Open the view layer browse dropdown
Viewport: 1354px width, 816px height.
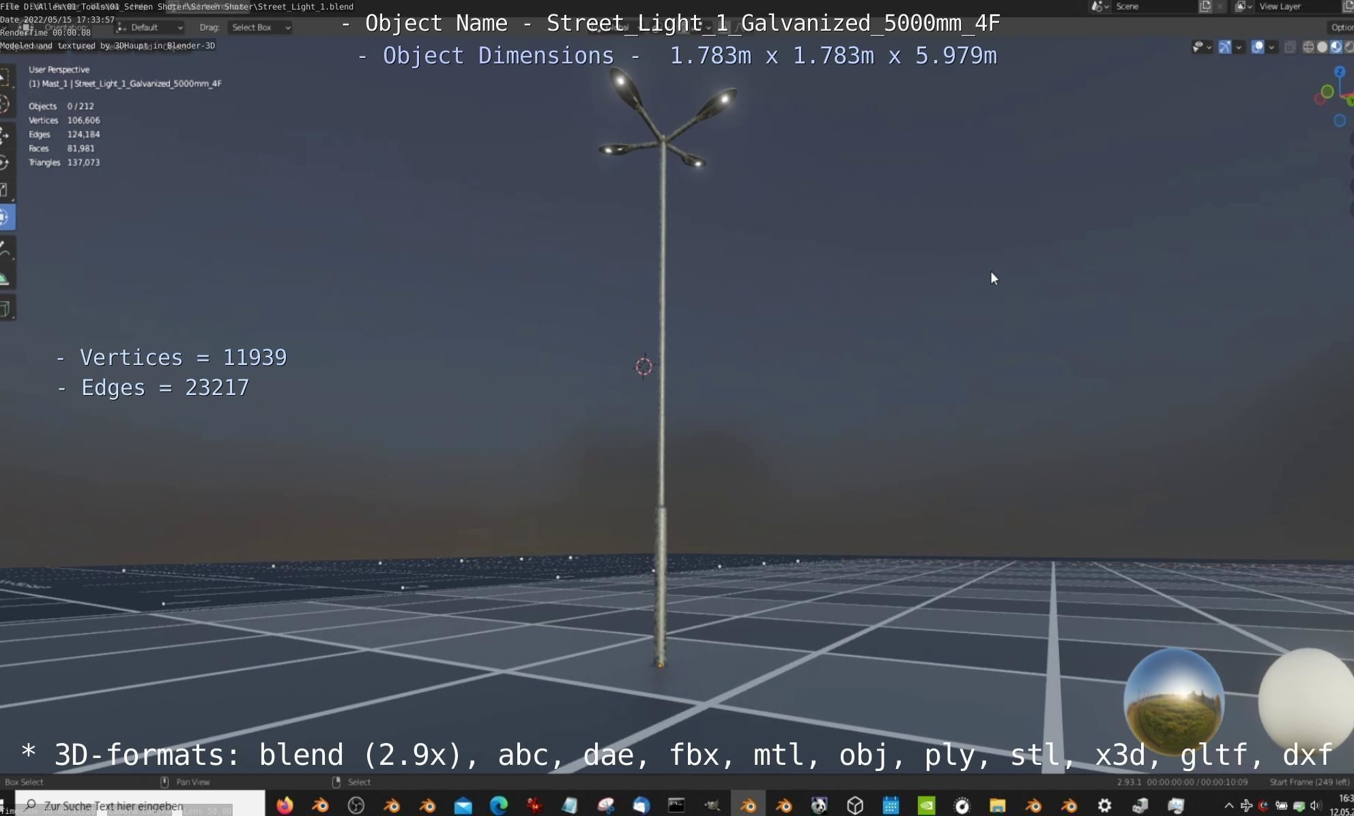[1243, 6]
